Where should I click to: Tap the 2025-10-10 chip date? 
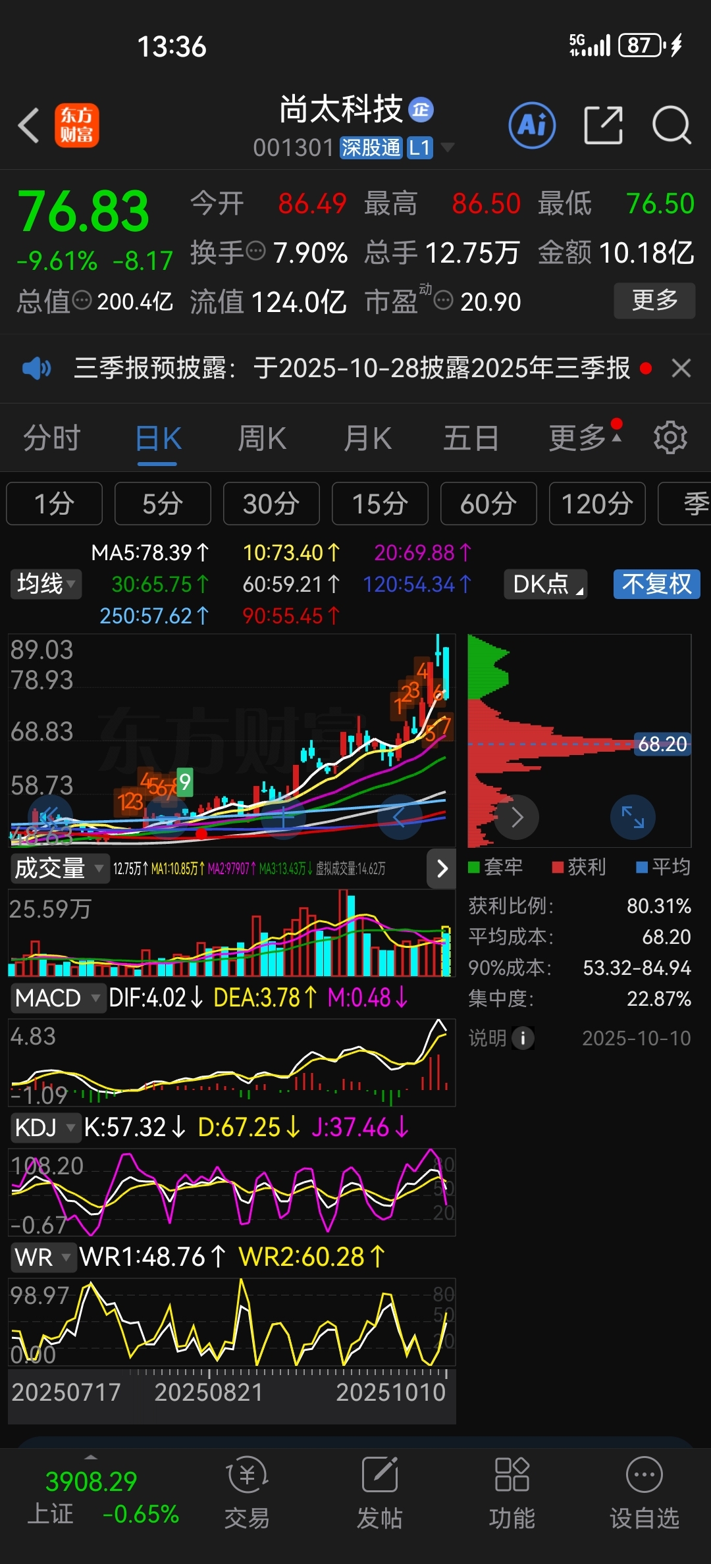[637, 1038]
